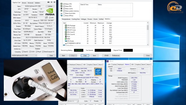
Task: Toggle the UEFI checkbox in GPU-Z
Action: (x=50, y=17)
